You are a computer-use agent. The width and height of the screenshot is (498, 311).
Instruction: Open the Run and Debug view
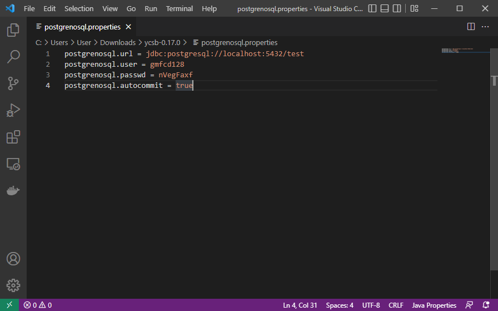13,110
